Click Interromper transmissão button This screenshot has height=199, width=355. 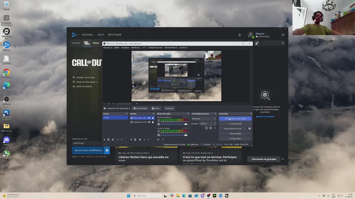235,119
